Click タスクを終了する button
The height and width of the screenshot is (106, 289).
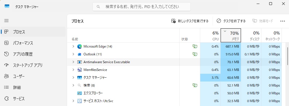[231, 21]
